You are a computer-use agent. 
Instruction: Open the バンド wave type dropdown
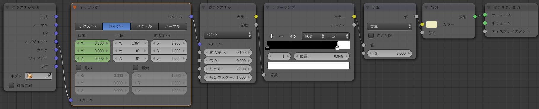tap(228, 35)
